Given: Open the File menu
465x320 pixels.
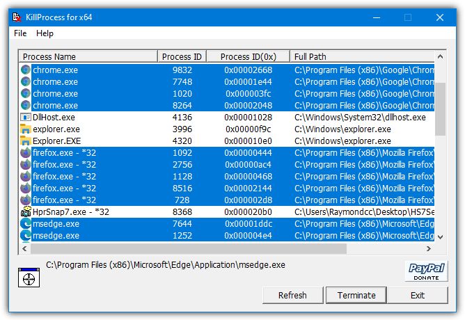Looking at the screenshot, I should [x=20, y=33].
